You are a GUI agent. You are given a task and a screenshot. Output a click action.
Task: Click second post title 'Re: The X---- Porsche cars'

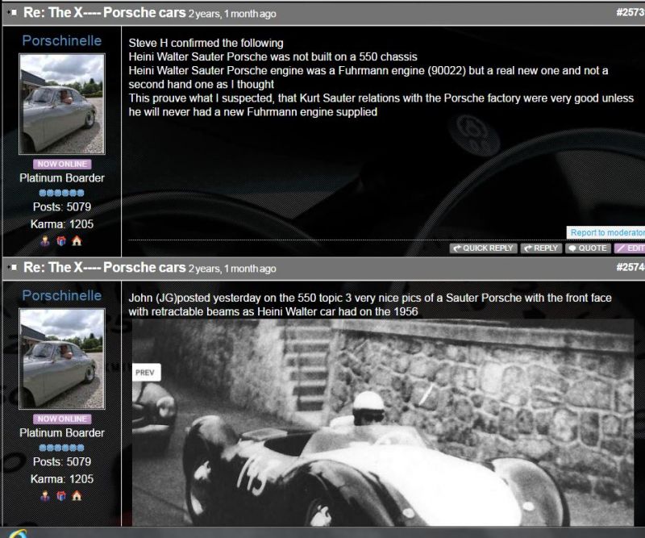point(105,267)
